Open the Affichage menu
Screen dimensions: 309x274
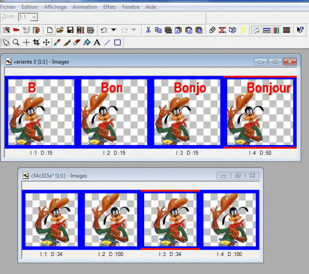[x=55, y=7]
